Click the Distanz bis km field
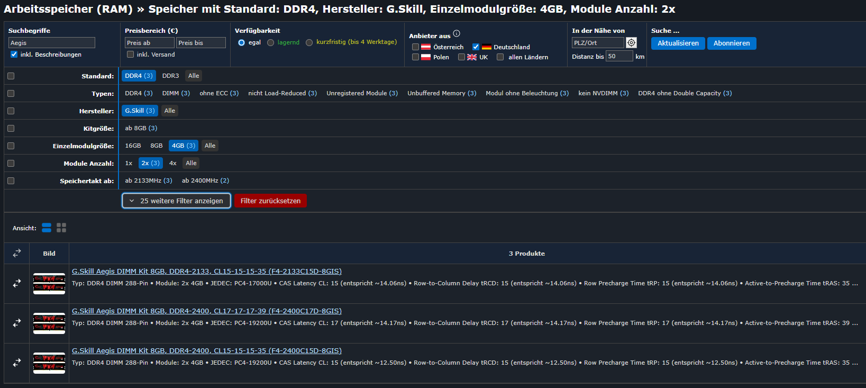Viewport: 866px width, 388px height. click(619, 56)
